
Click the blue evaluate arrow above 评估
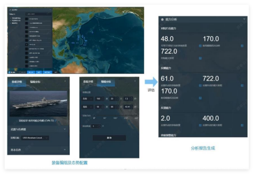(x=151, y=82)
